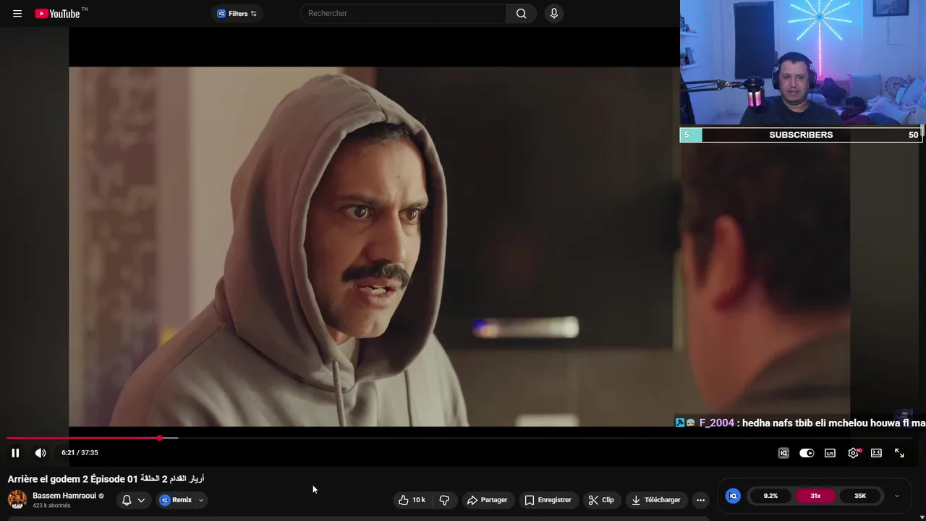
Task: Toggle subtitles captions button
Action: coord(830,453)
